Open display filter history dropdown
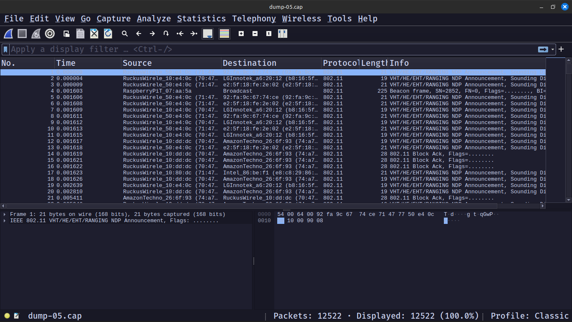 pyautogui.click(x=553, y=49)
